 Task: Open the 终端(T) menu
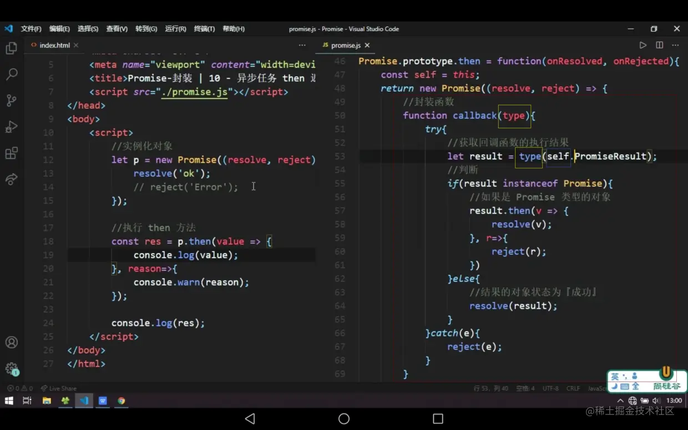pos(204,29)
